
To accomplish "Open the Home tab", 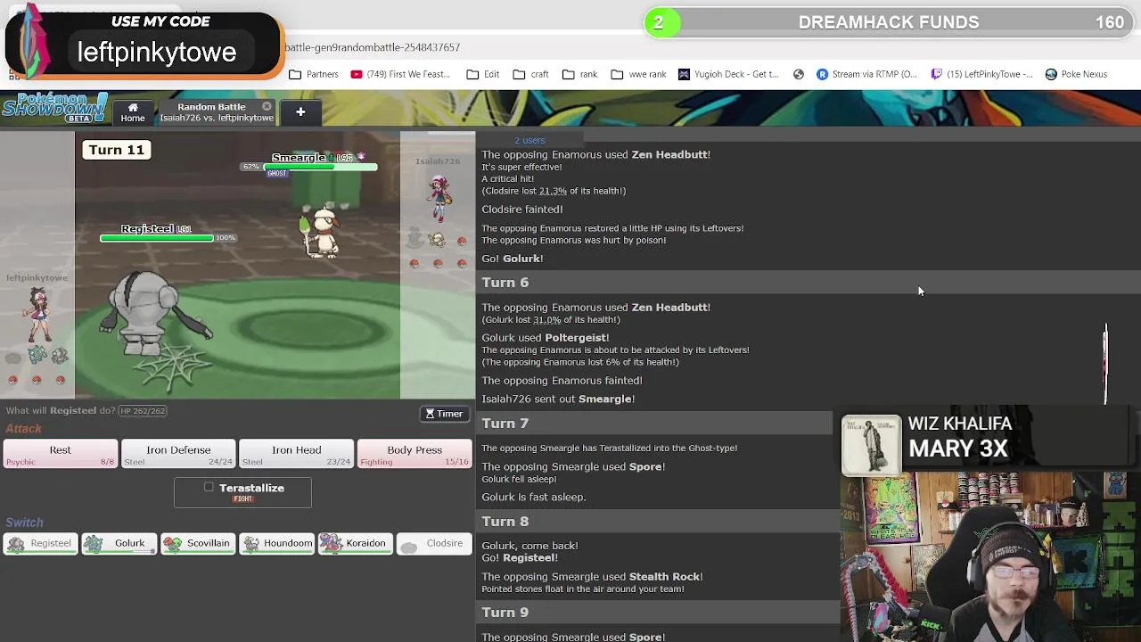I will coord(133,112).
